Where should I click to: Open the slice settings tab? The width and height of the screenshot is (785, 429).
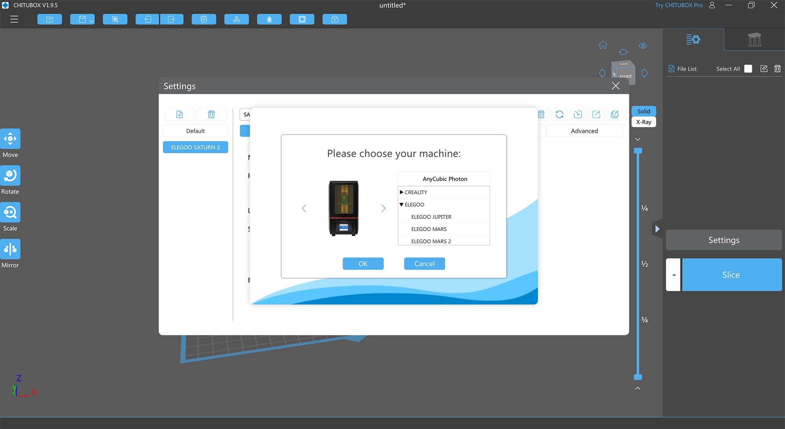point(693,40)
